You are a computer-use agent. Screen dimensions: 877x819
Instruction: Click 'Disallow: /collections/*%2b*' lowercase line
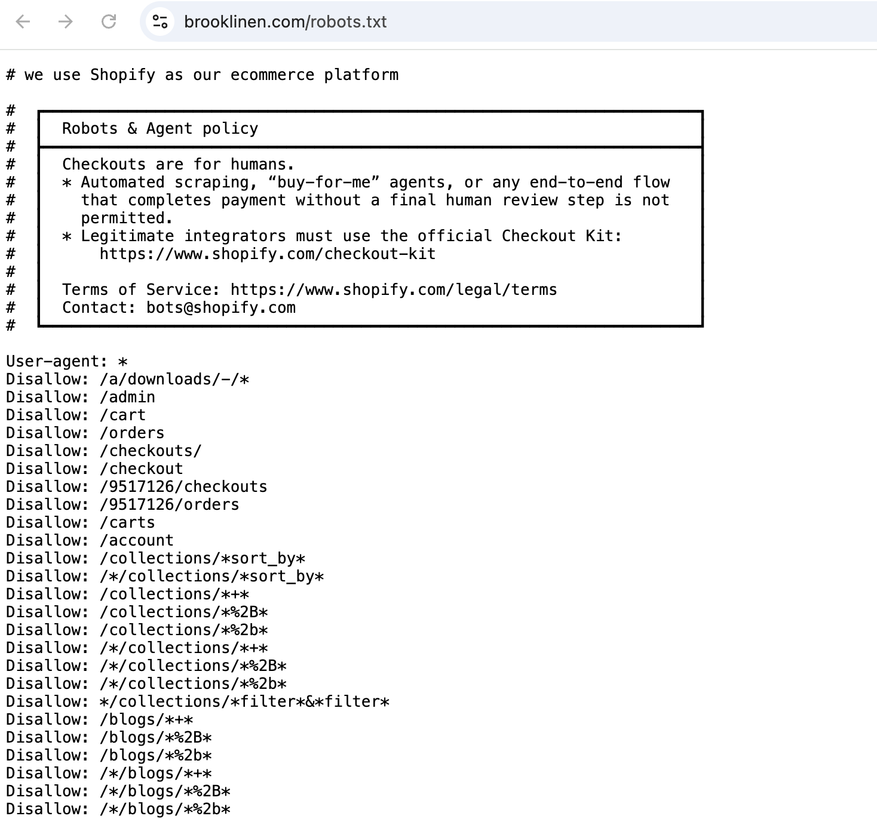click(137, 630)
